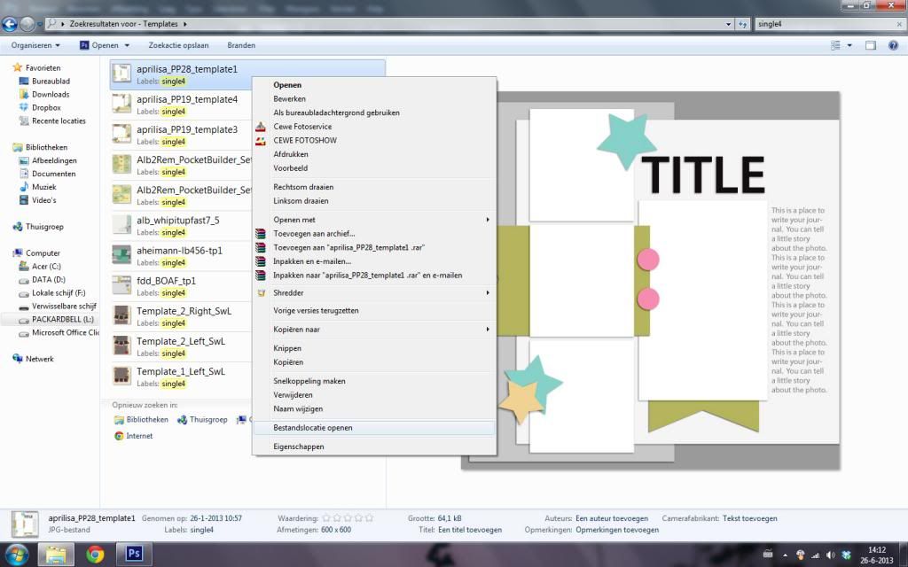The image size is (908, 567).
Task: Choose Rechtsom draaien
Action: tap(374, 187)
